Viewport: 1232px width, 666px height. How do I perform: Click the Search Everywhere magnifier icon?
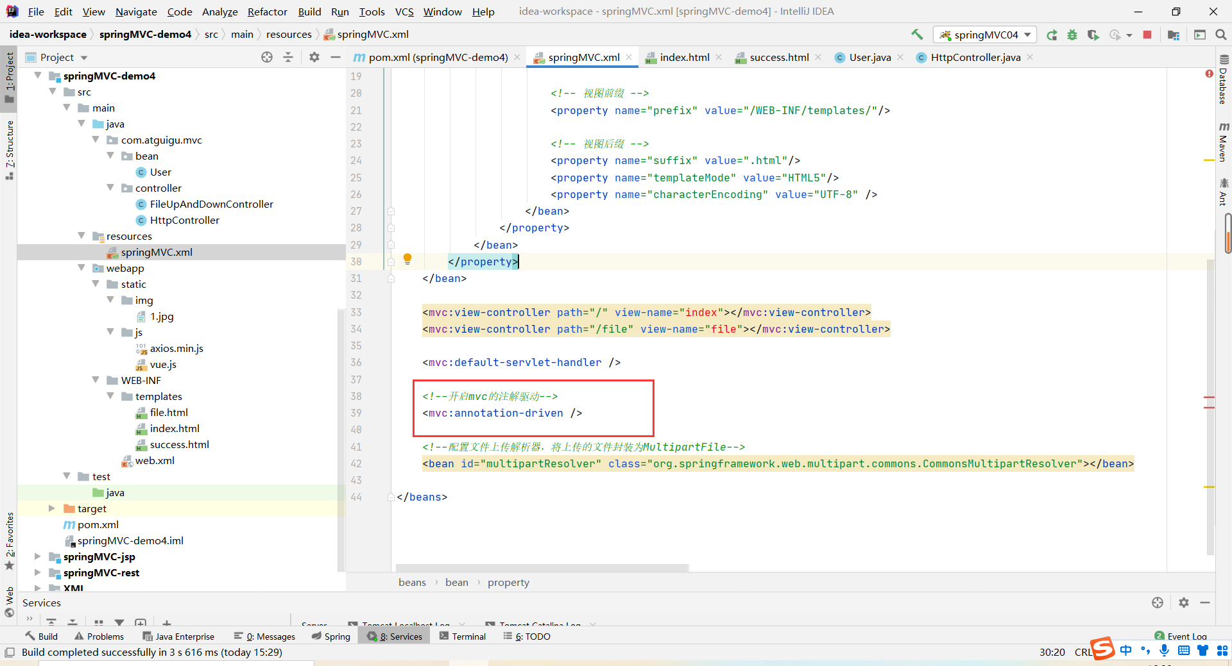click(x=1221, y=35)
